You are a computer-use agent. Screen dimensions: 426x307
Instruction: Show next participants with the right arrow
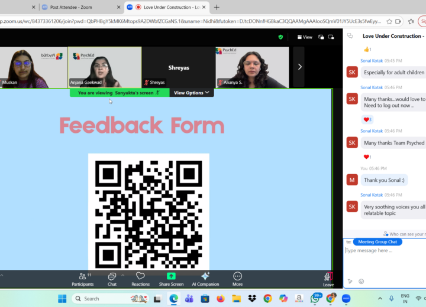tap(299, 67)
